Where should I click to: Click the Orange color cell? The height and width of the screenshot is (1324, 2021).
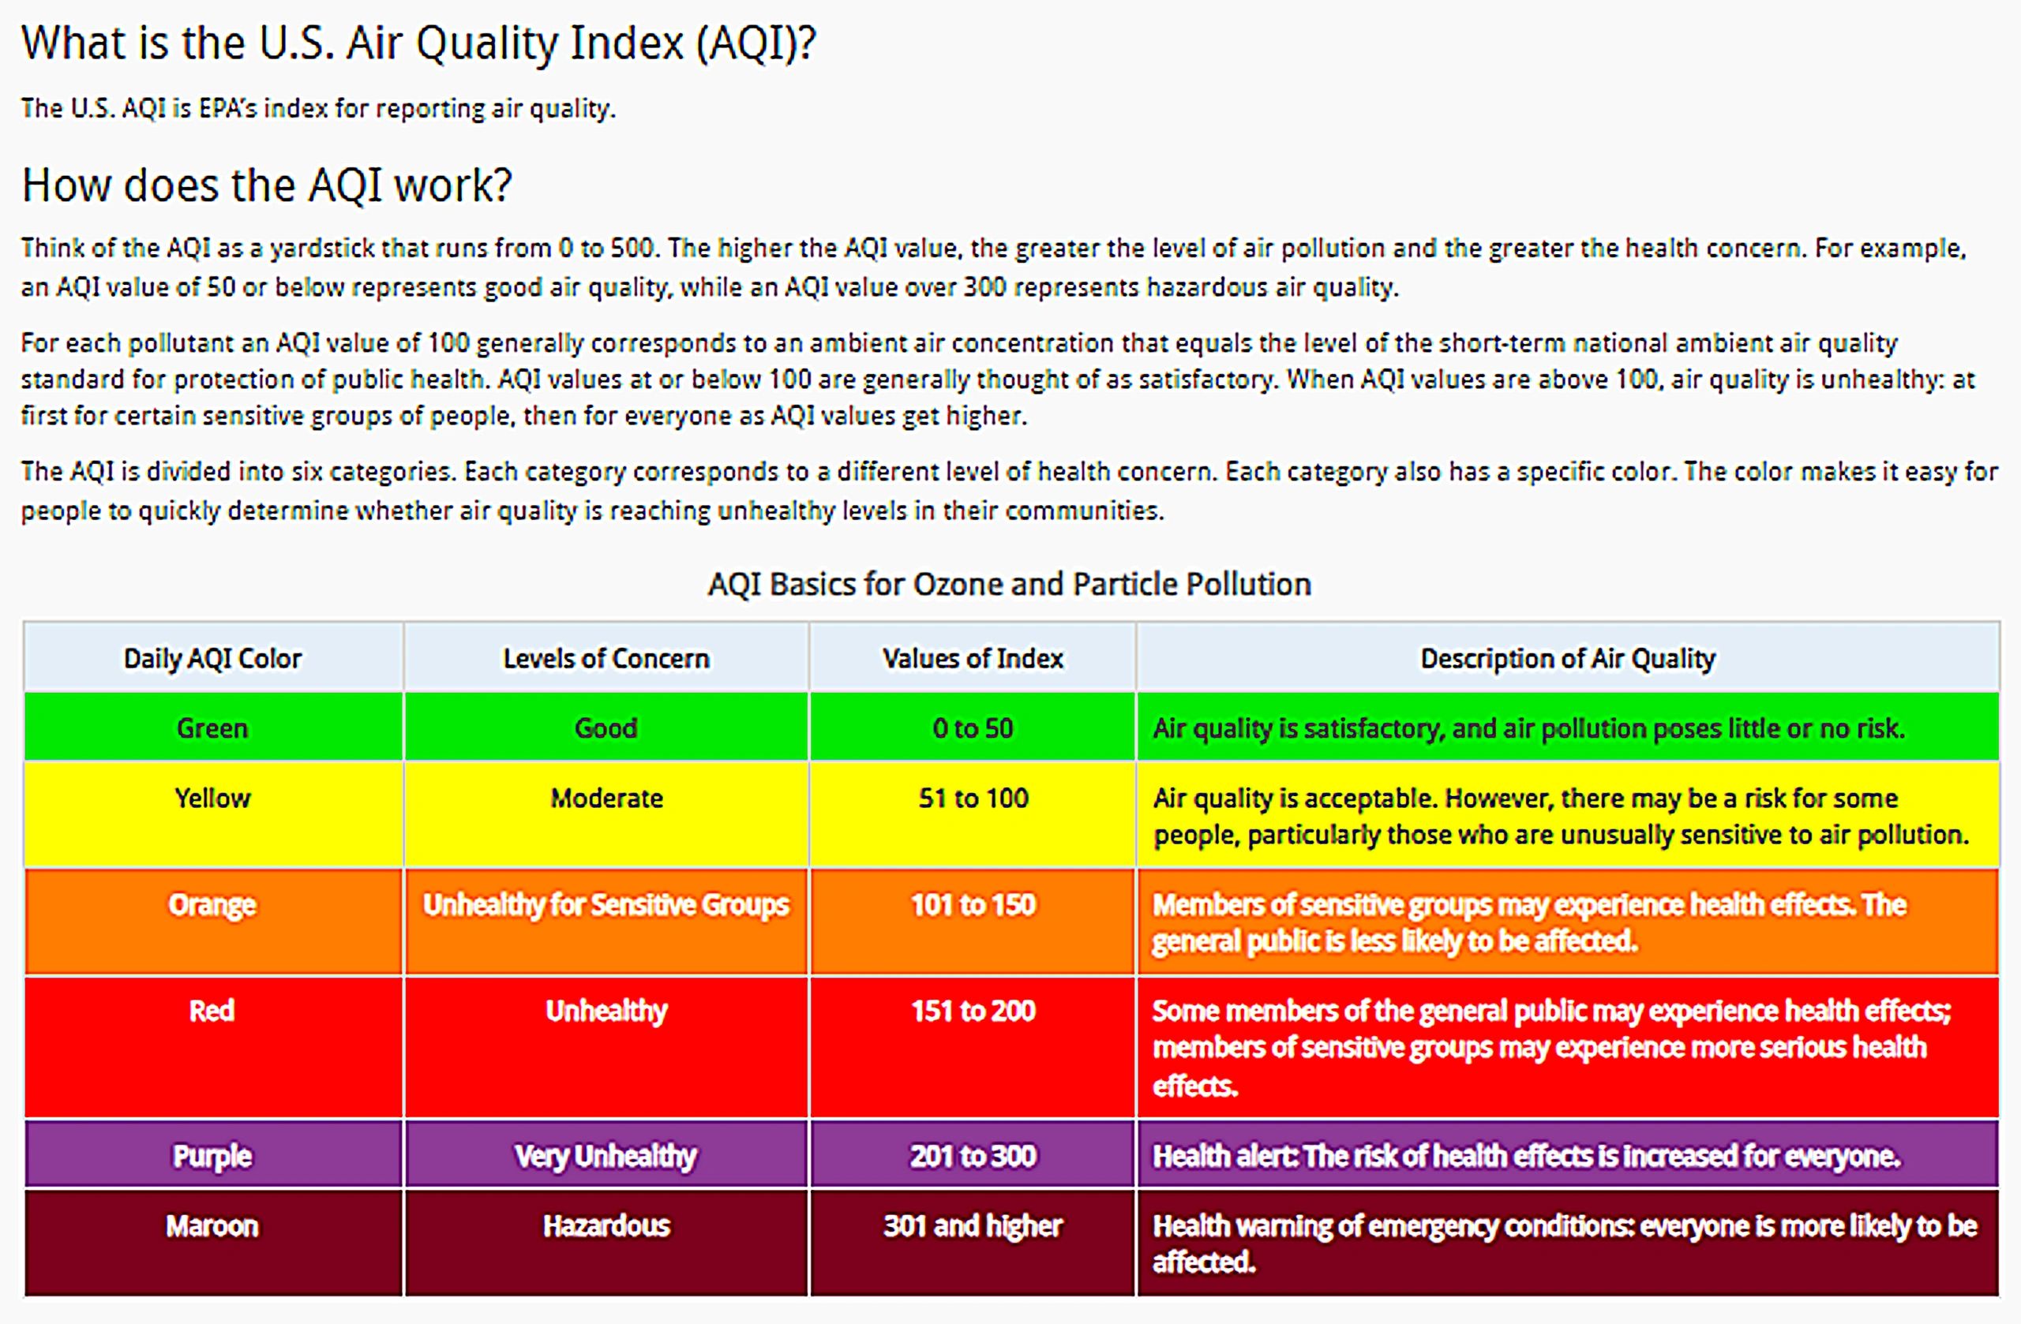point(212,905)
